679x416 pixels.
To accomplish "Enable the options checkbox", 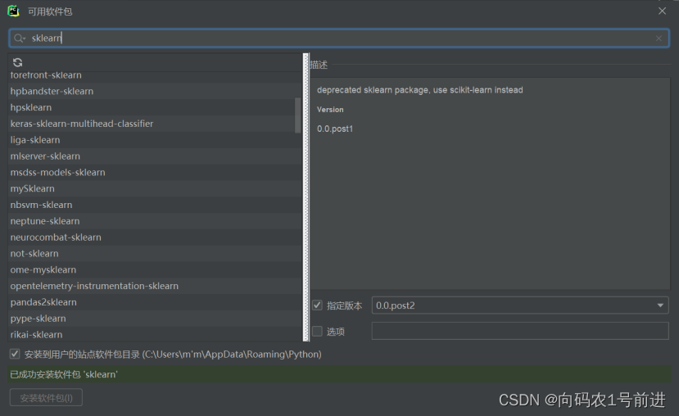I will 318,331.
